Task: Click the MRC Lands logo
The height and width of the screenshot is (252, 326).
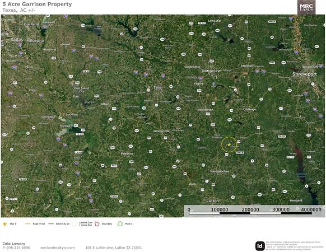Action: (x=306, y=7)
